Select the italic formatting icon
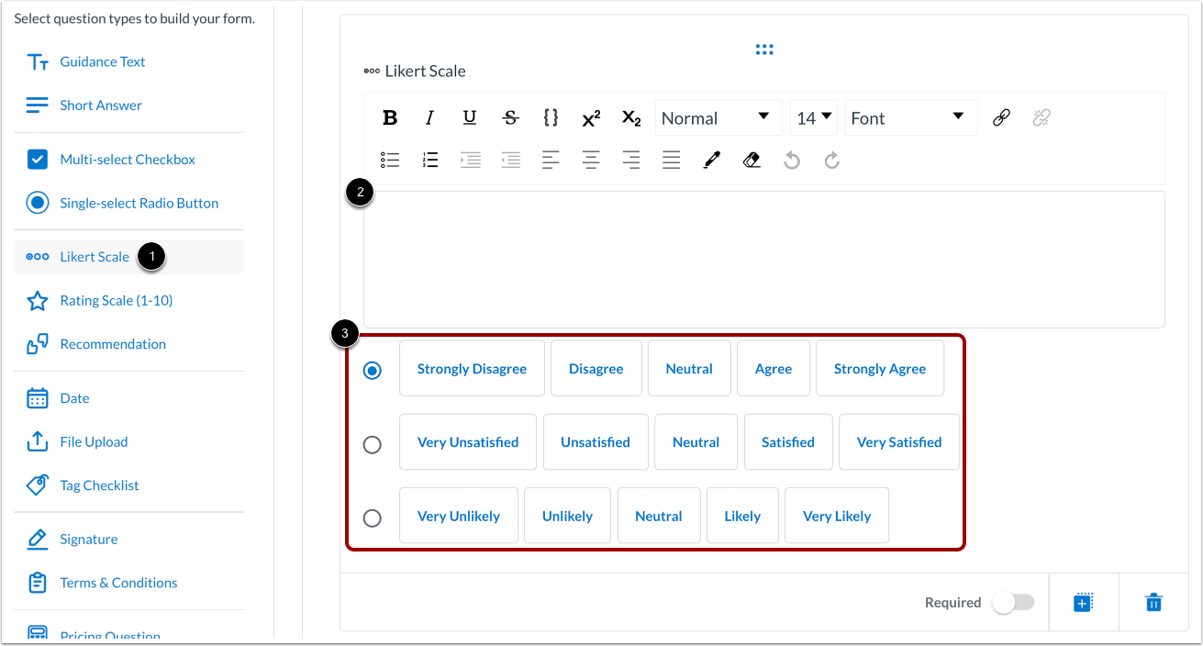The height and width of the screenshot is (646, 1203). click(429, 117)
